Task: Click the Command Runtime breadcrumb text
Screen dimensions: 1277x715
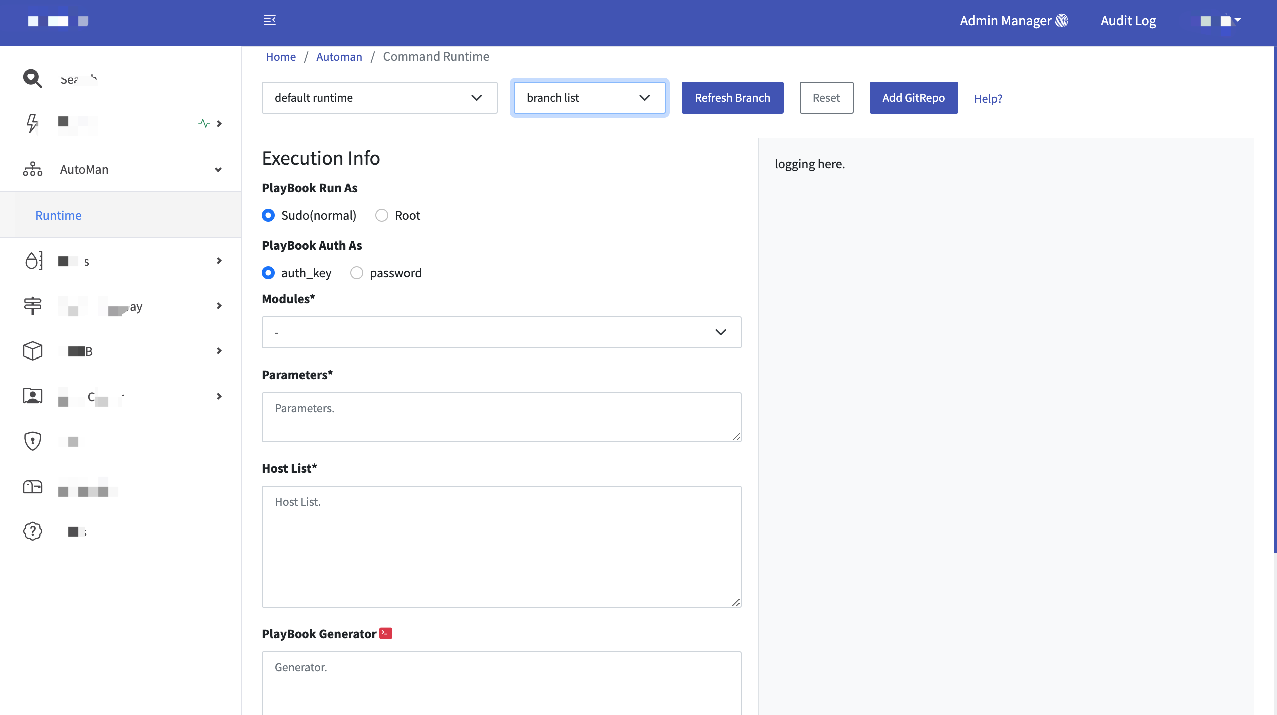Action: click(x=436, y=57)
